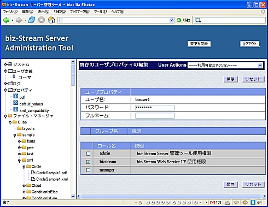Click the xml_compatibility property icon
Image resolution: width=268 pixels, height=207 pixels.
point(16,109)
